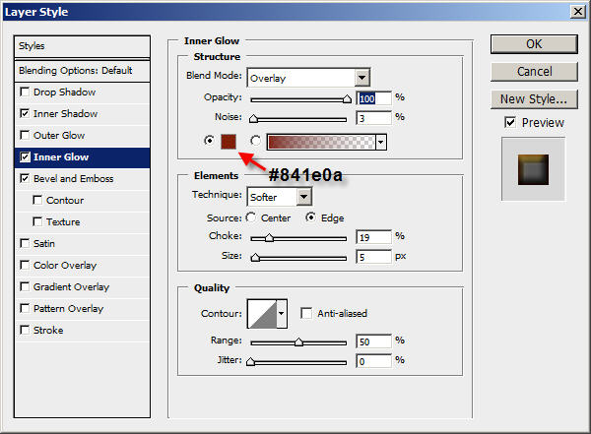Open the gradient picker dropdown arrow
The width and height of the screenshot is (591, 434).
[380, 142]
